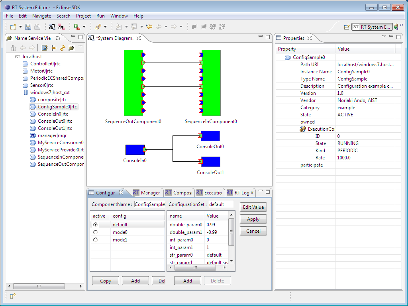This screenshot has width=408, height=306.
Task: Switch to the Composite tab
Action: click(179, 192)
